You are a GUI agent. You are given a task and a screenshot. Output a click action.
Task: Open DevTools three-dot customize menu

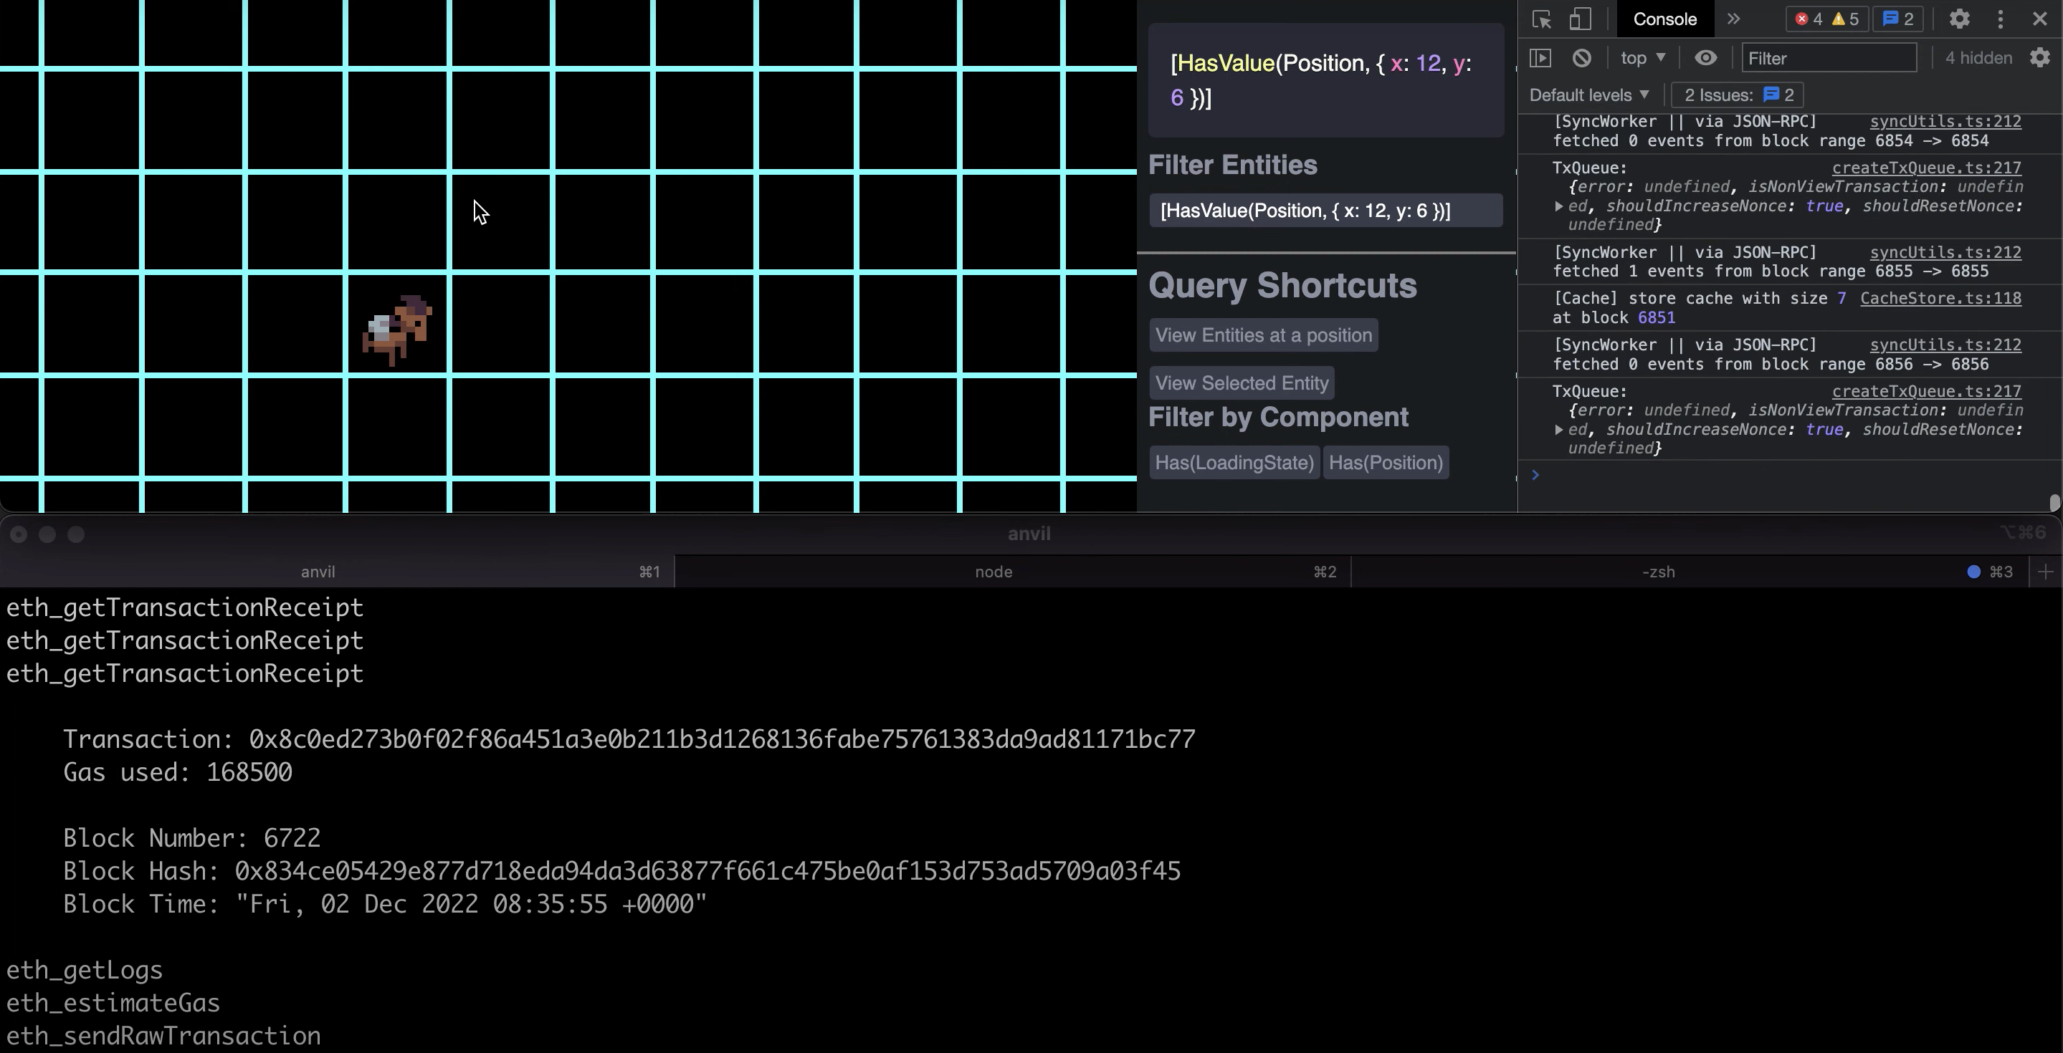(x=2001, y=19)
